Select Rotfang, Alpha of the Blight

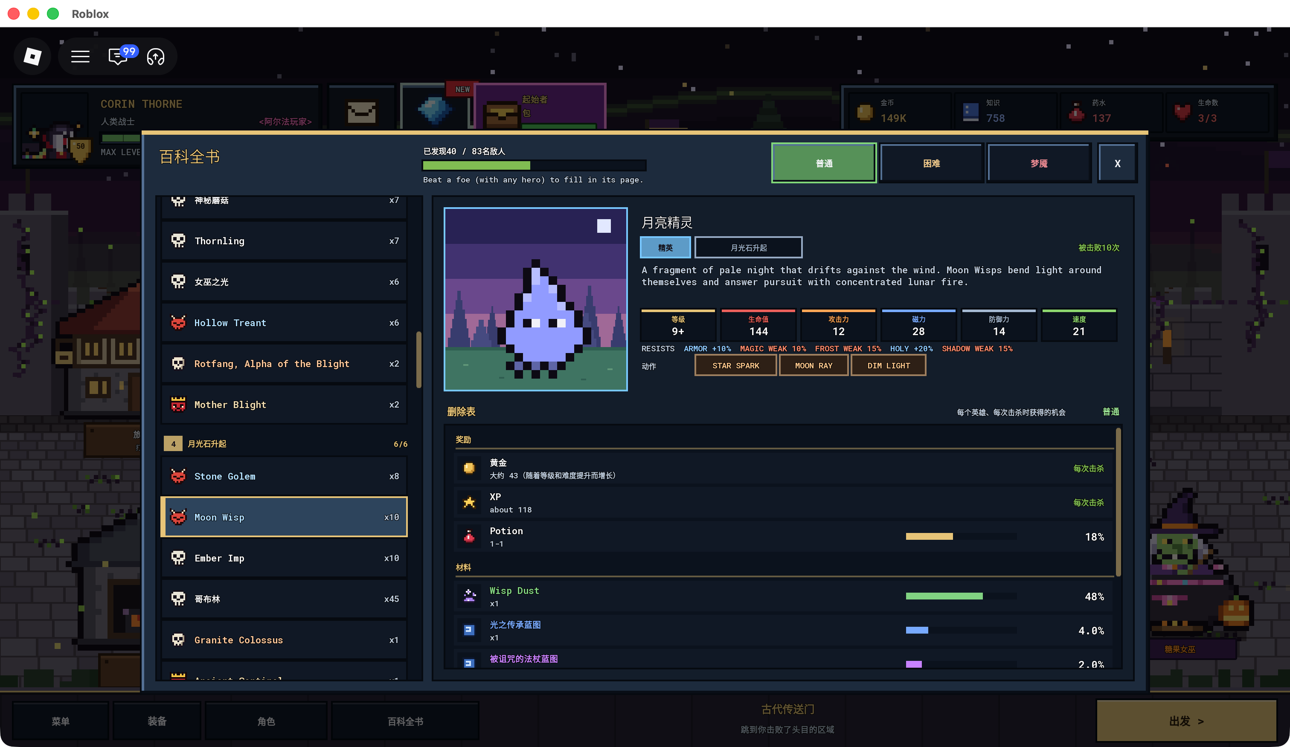click(x=284, y=363)
